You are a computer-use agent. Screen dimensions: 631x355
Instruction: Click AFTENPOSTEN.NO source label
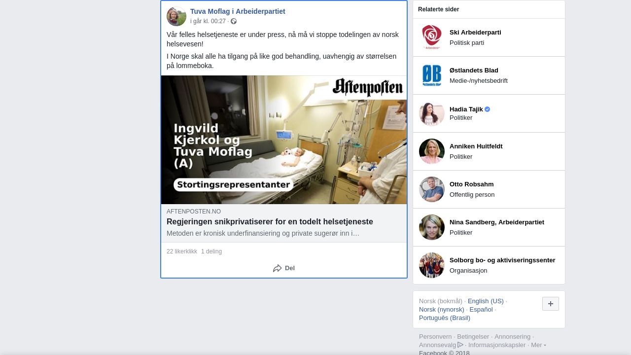point(194,212)
